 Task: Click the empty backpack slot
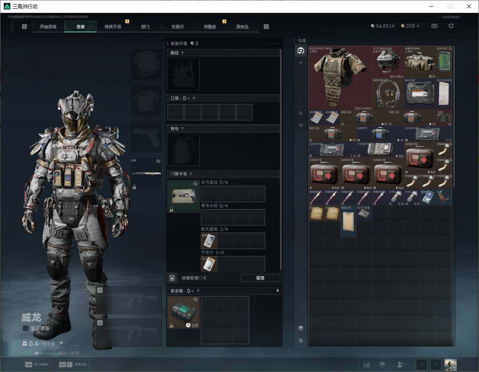tap(183, 150)
